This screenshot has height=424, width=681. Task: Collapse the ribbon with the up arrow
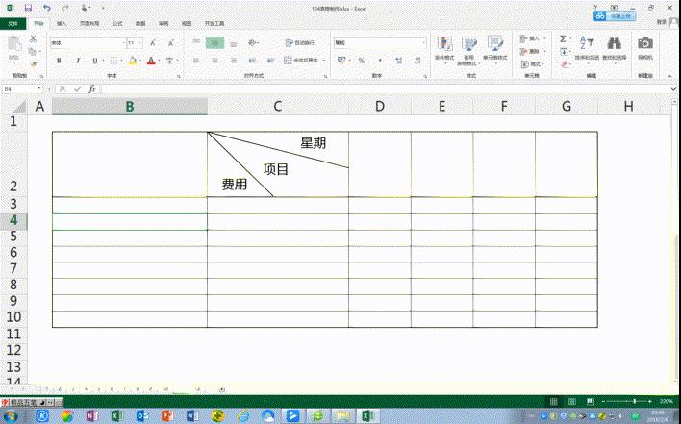point(669,76)
